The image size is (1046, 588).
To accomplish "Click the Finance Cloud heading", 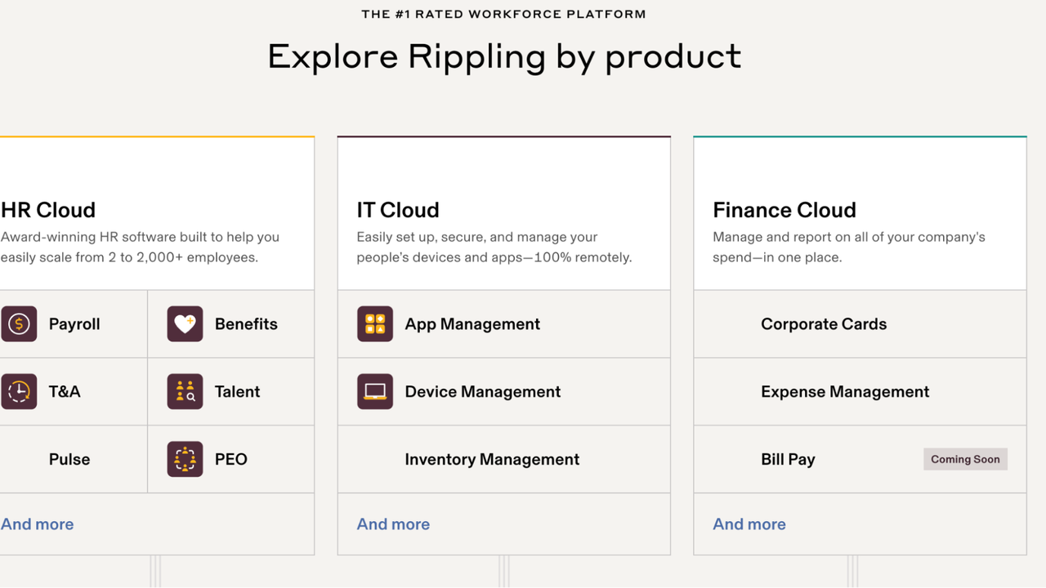I will click(784, 210).
